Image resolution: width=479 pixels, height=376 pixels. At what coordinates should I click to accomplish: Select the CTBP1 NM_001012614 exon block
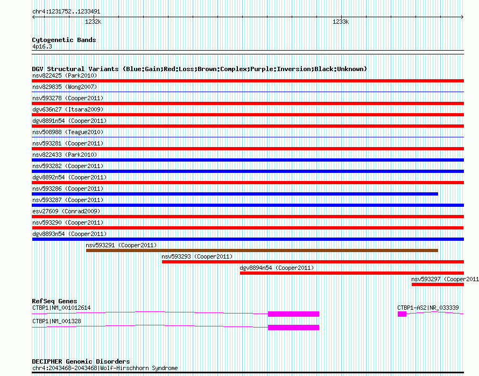[x=293, y=314]
